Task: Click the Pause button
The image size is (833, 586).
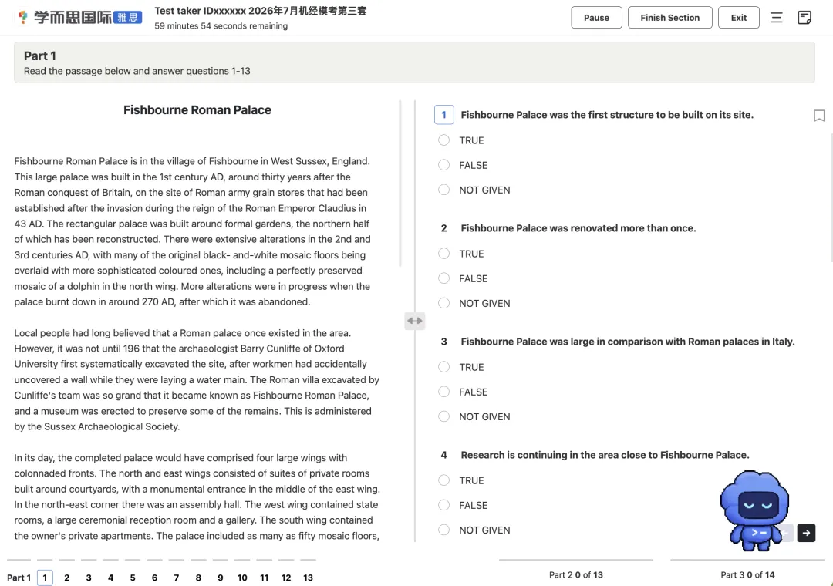Action: tap(596, 18)
